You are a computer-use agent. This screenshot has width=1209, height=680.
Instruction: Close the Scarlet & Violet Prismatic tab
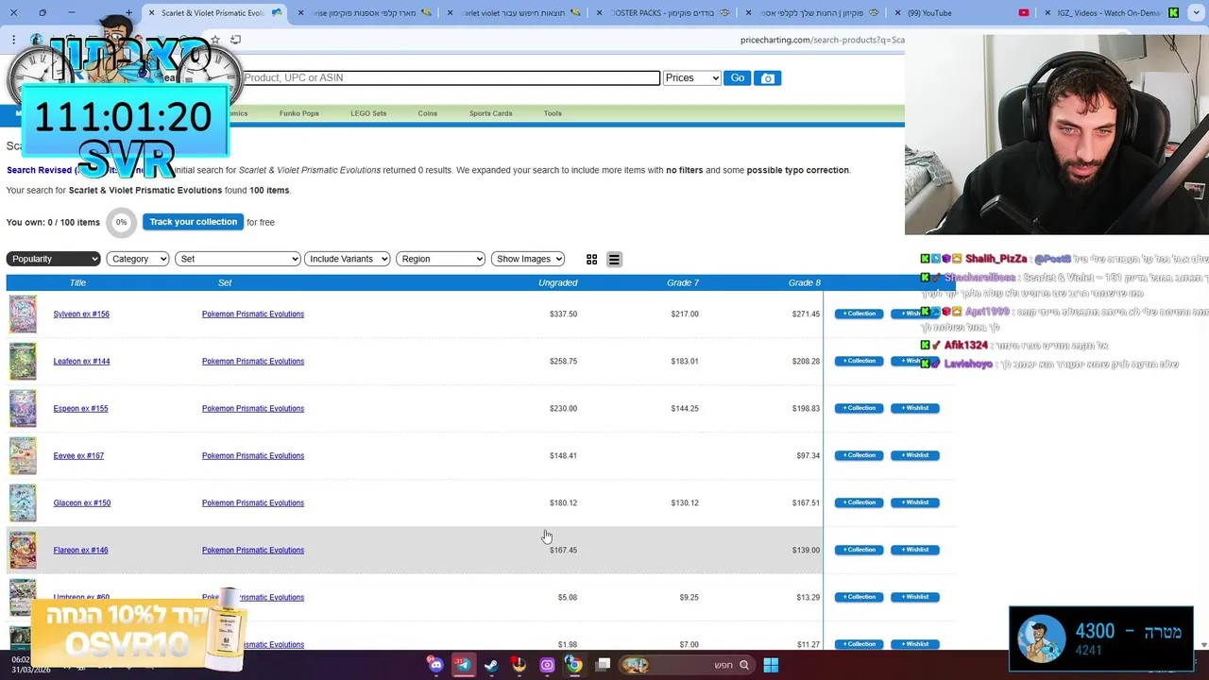tap(151, 13)
